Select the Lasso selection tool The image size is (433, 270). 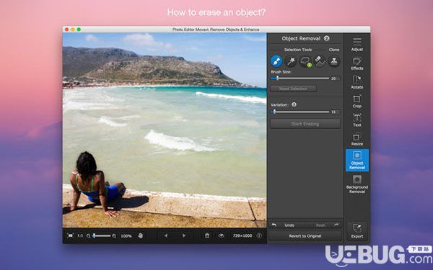(x=305, y=61)
